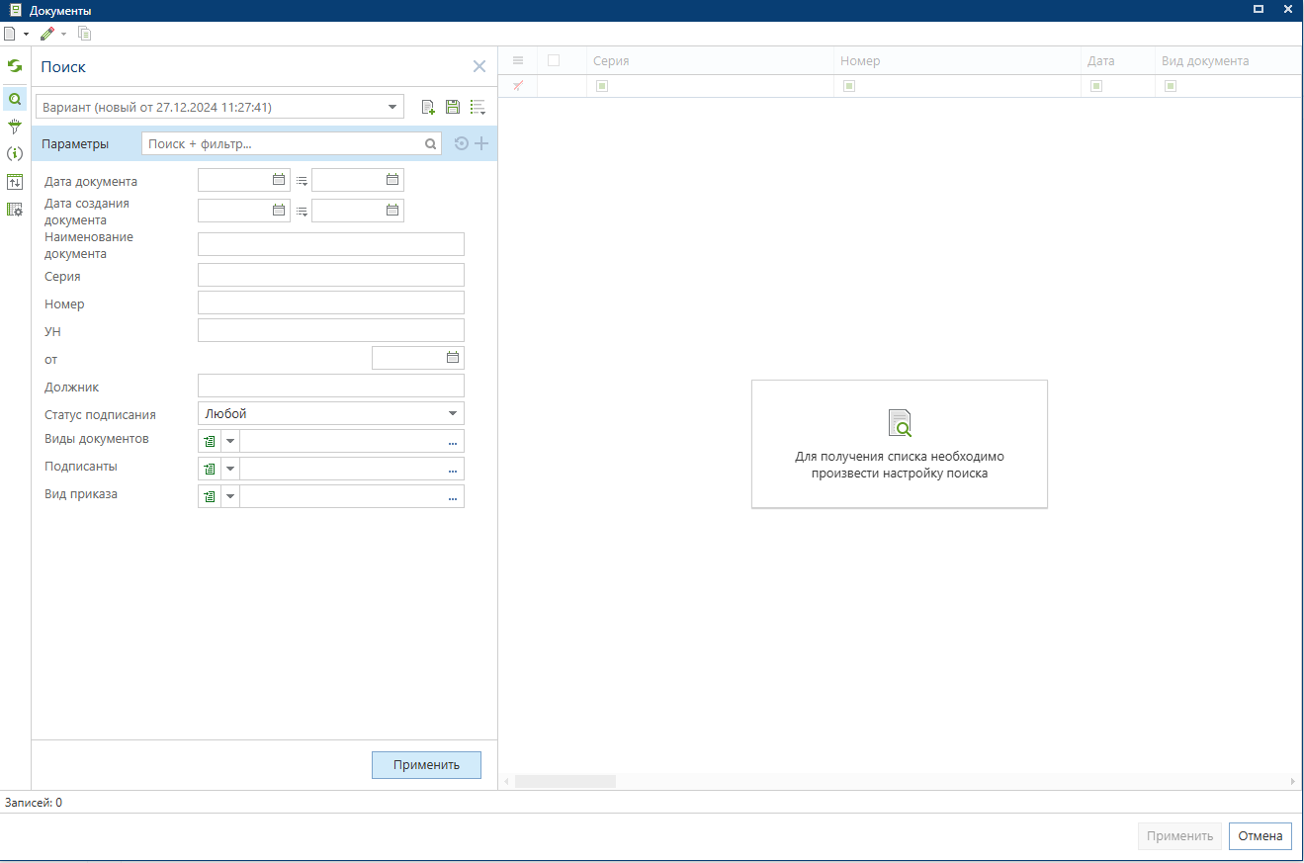This screenshot has width=1304, height=863.
Task: Open the arrow dropdown for Подписанты
Action: point(230,470)
